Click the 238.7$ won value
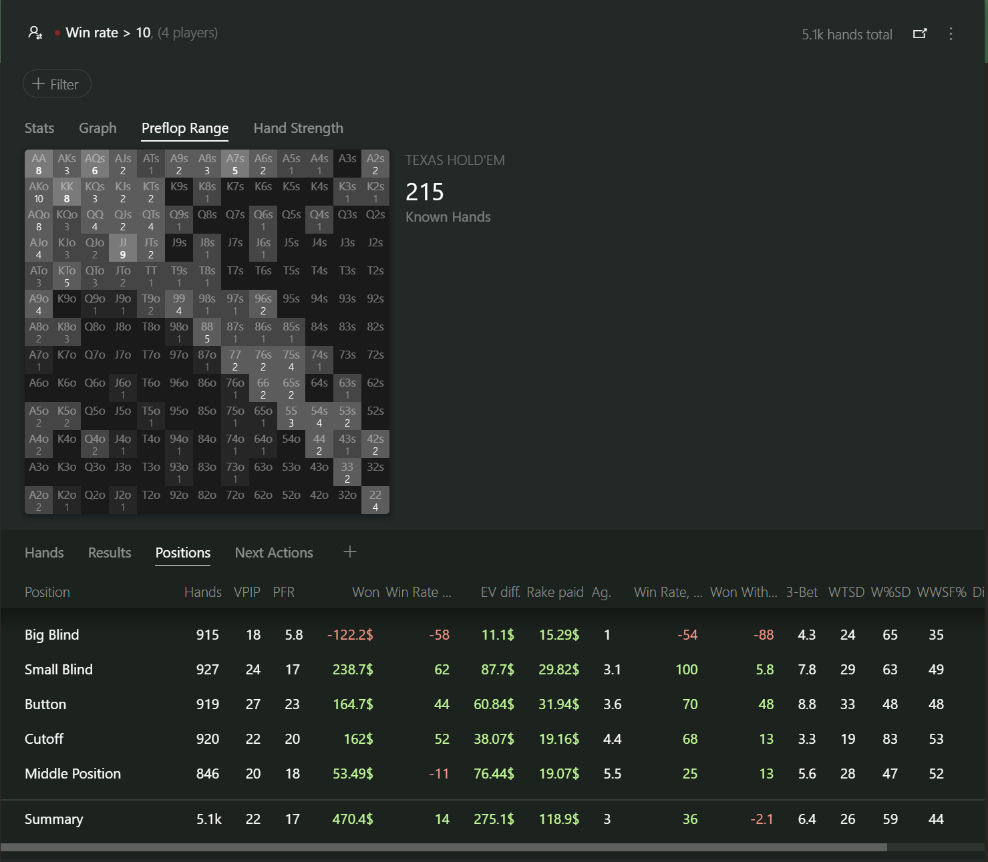 click(x=353, y=670)
